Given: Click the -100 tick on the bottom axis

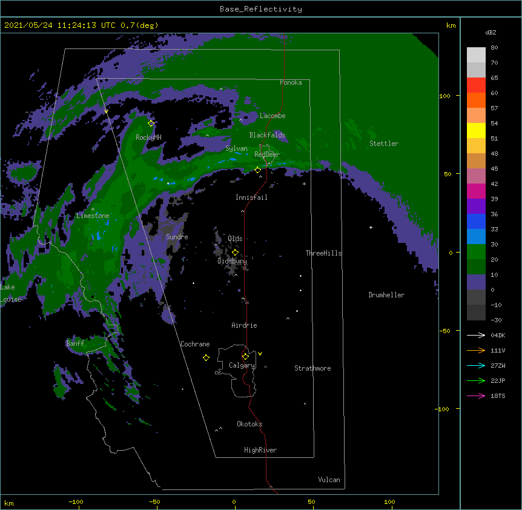Looking at the screenshot, I should [x=76, y=502].
